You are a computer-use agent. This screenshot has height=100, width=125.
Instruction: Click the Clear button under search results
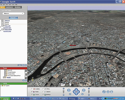click(x=20, y=65)
